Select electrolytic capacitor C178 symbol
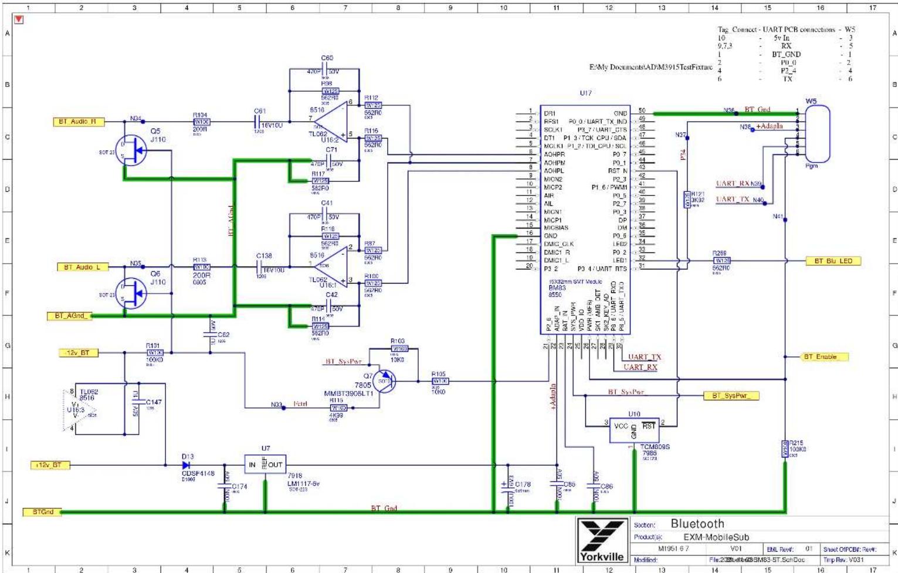 508,487
